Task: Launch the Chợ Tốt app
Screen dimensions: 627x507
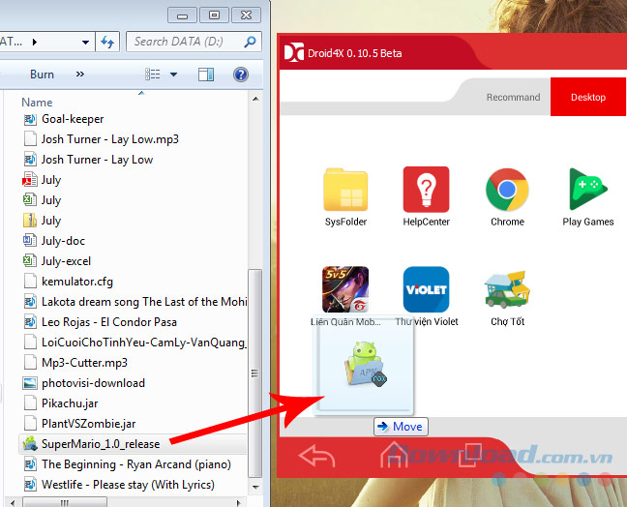Action: click(506, 290)
